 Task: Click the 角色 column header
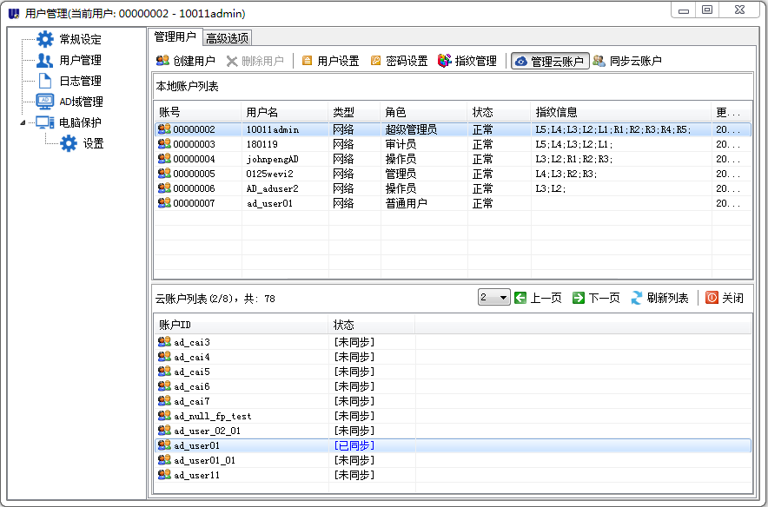[424, 112]
